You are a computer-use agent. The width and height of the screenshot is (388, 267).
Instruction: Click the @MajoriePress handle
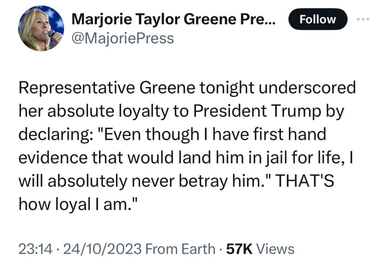(122, 38)
